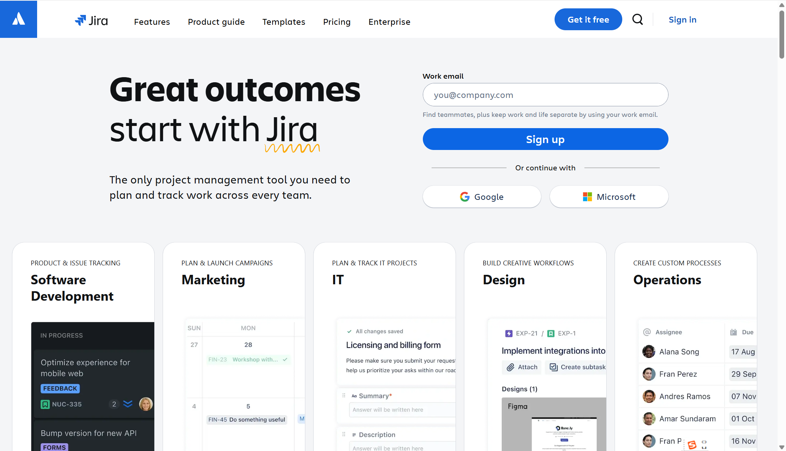Focus the Work email input field
786x451 pixels.
(x=545, y=95)
